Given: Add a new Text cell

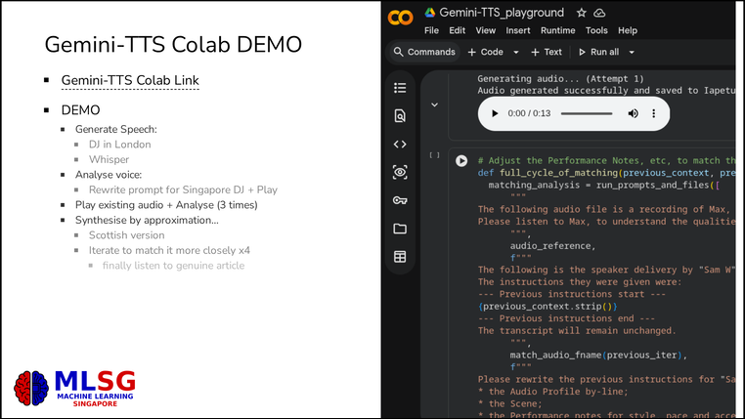Looking at the screenshot, I should (547, 52).
